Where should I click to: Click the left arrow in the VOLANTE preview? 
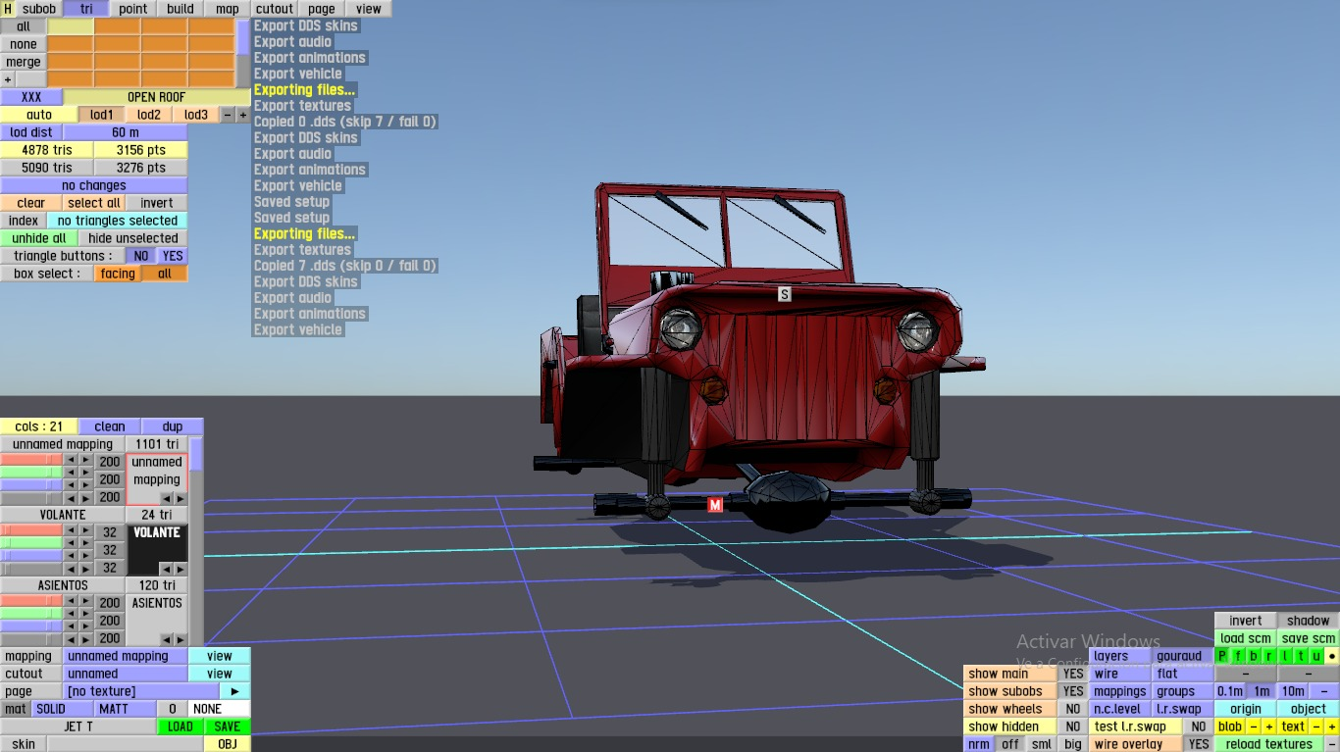point(166,569)
